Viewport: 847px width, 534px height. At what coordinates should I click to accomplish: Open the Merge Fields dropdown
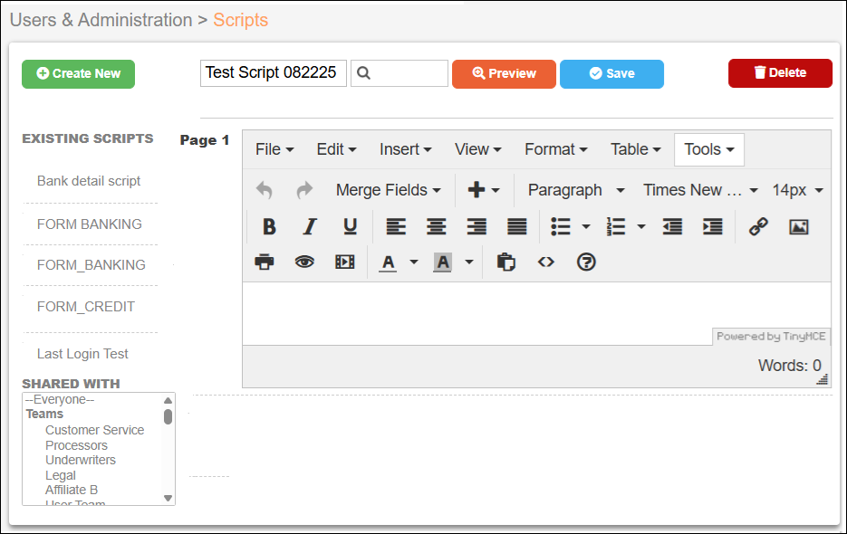click(x=389, y=190)
